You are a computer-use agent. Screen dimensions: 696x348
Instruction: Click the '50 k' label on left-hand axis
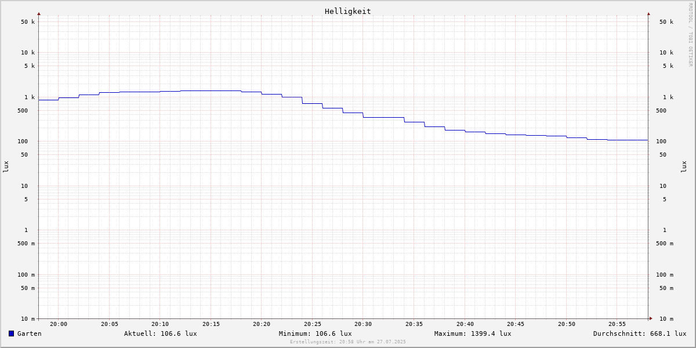point(28,22)
